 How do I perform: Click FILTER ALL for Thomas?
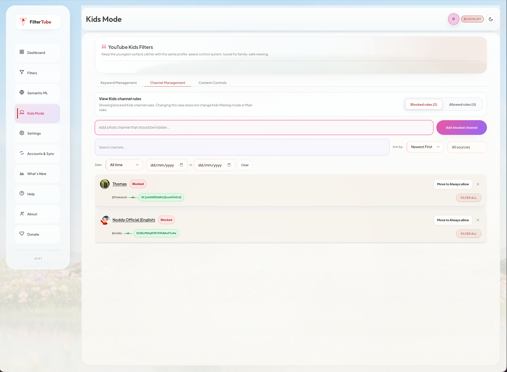(x=469, y=198)
